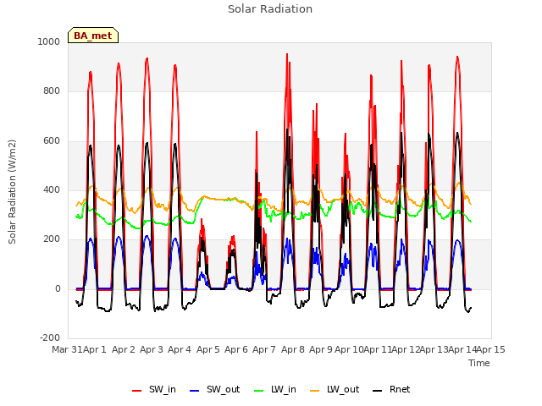Click the Rnet legend label
542x406 pixels.
[400, 389]
